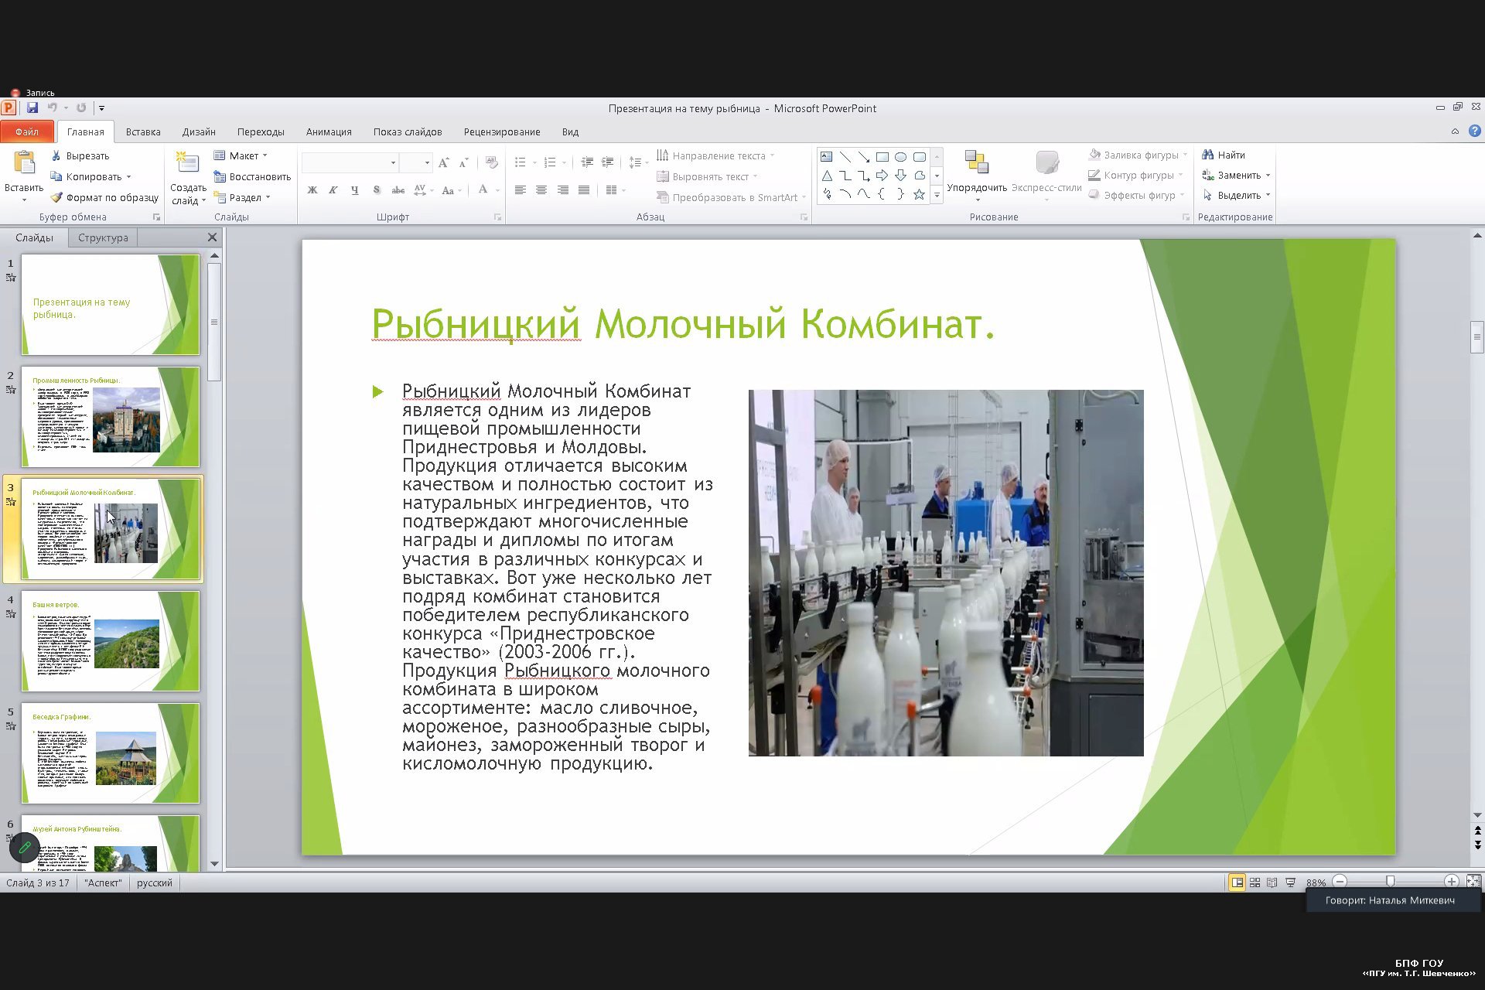Click Cut (Вырезать) scissors command
1485x990 pixels.
click(80, 155)
